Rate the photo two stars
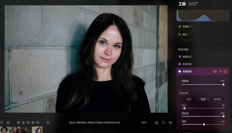 tap(23, 122)
